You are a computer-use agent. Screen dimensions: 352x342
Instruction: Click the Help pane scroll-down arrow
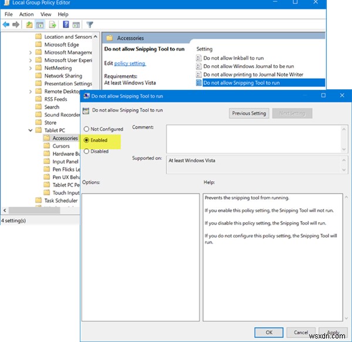tap(346, 318)
